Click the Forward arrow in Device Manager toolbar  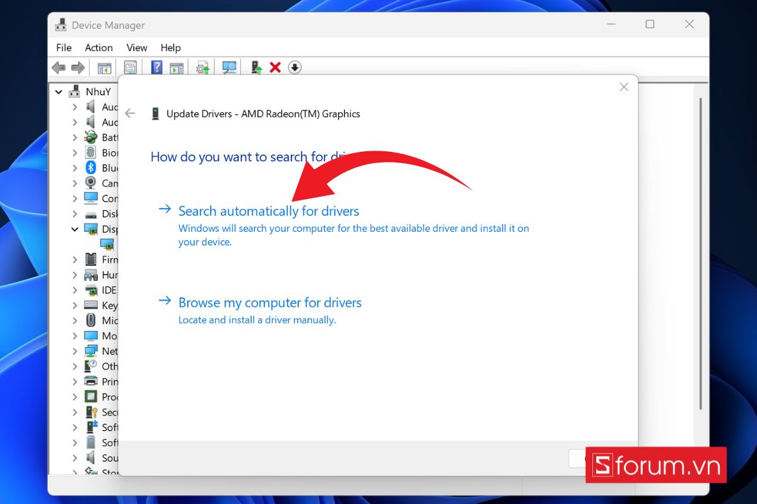(x=78, y=67)
